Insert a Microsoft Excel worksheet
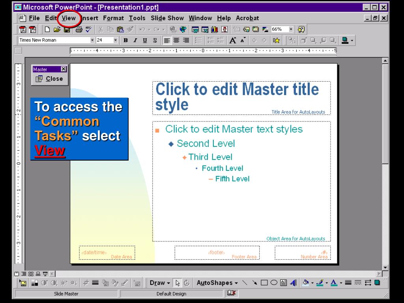Viewport: 404px width, 303px height. [x=205, y=29]
